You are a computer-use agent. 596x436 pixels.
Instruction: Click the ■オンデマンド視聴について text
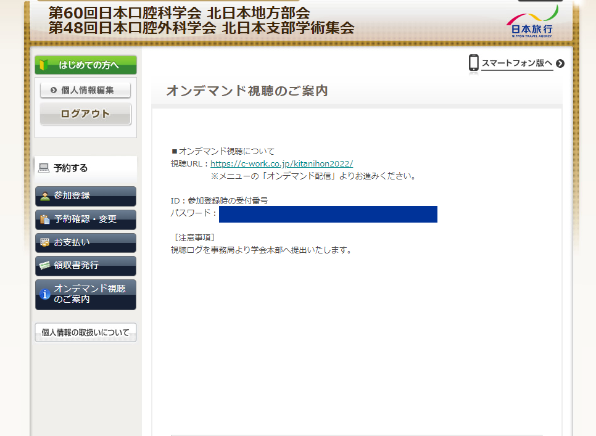(223, 151)
